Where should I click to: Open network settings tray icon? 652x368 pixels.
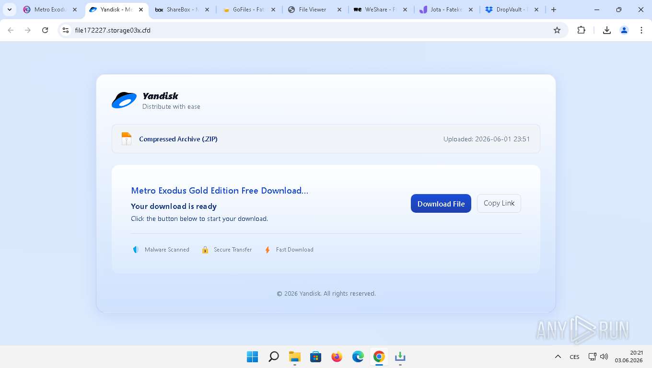[593, 356]
